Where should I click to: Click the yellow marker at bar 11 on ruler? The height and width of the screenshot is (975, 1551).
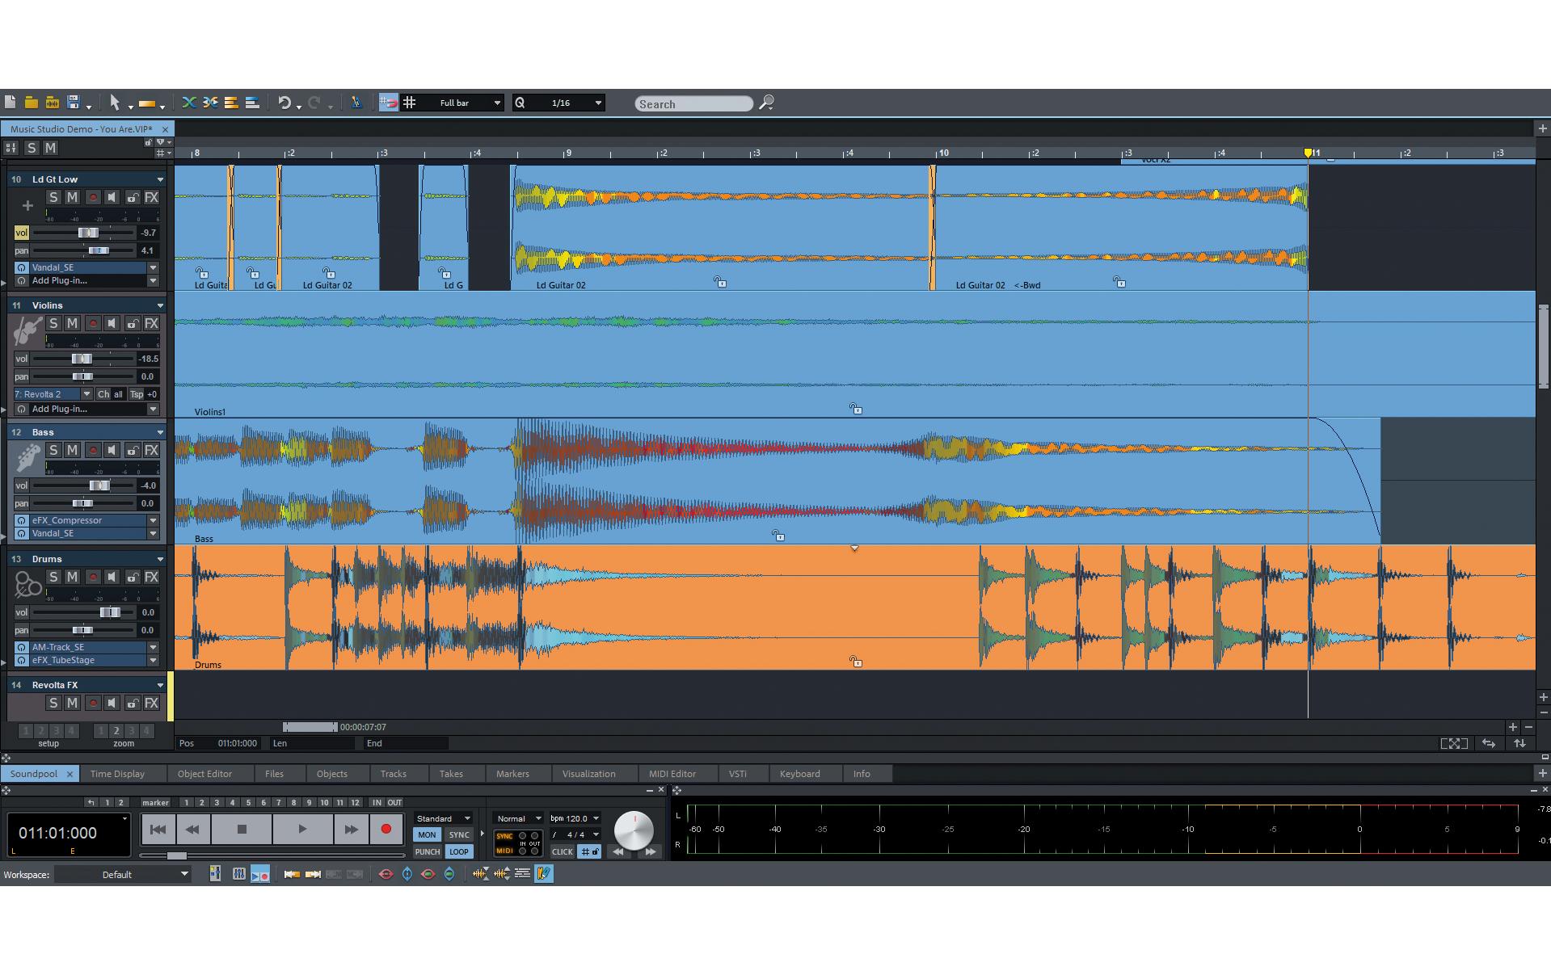tap(1308, 153)
